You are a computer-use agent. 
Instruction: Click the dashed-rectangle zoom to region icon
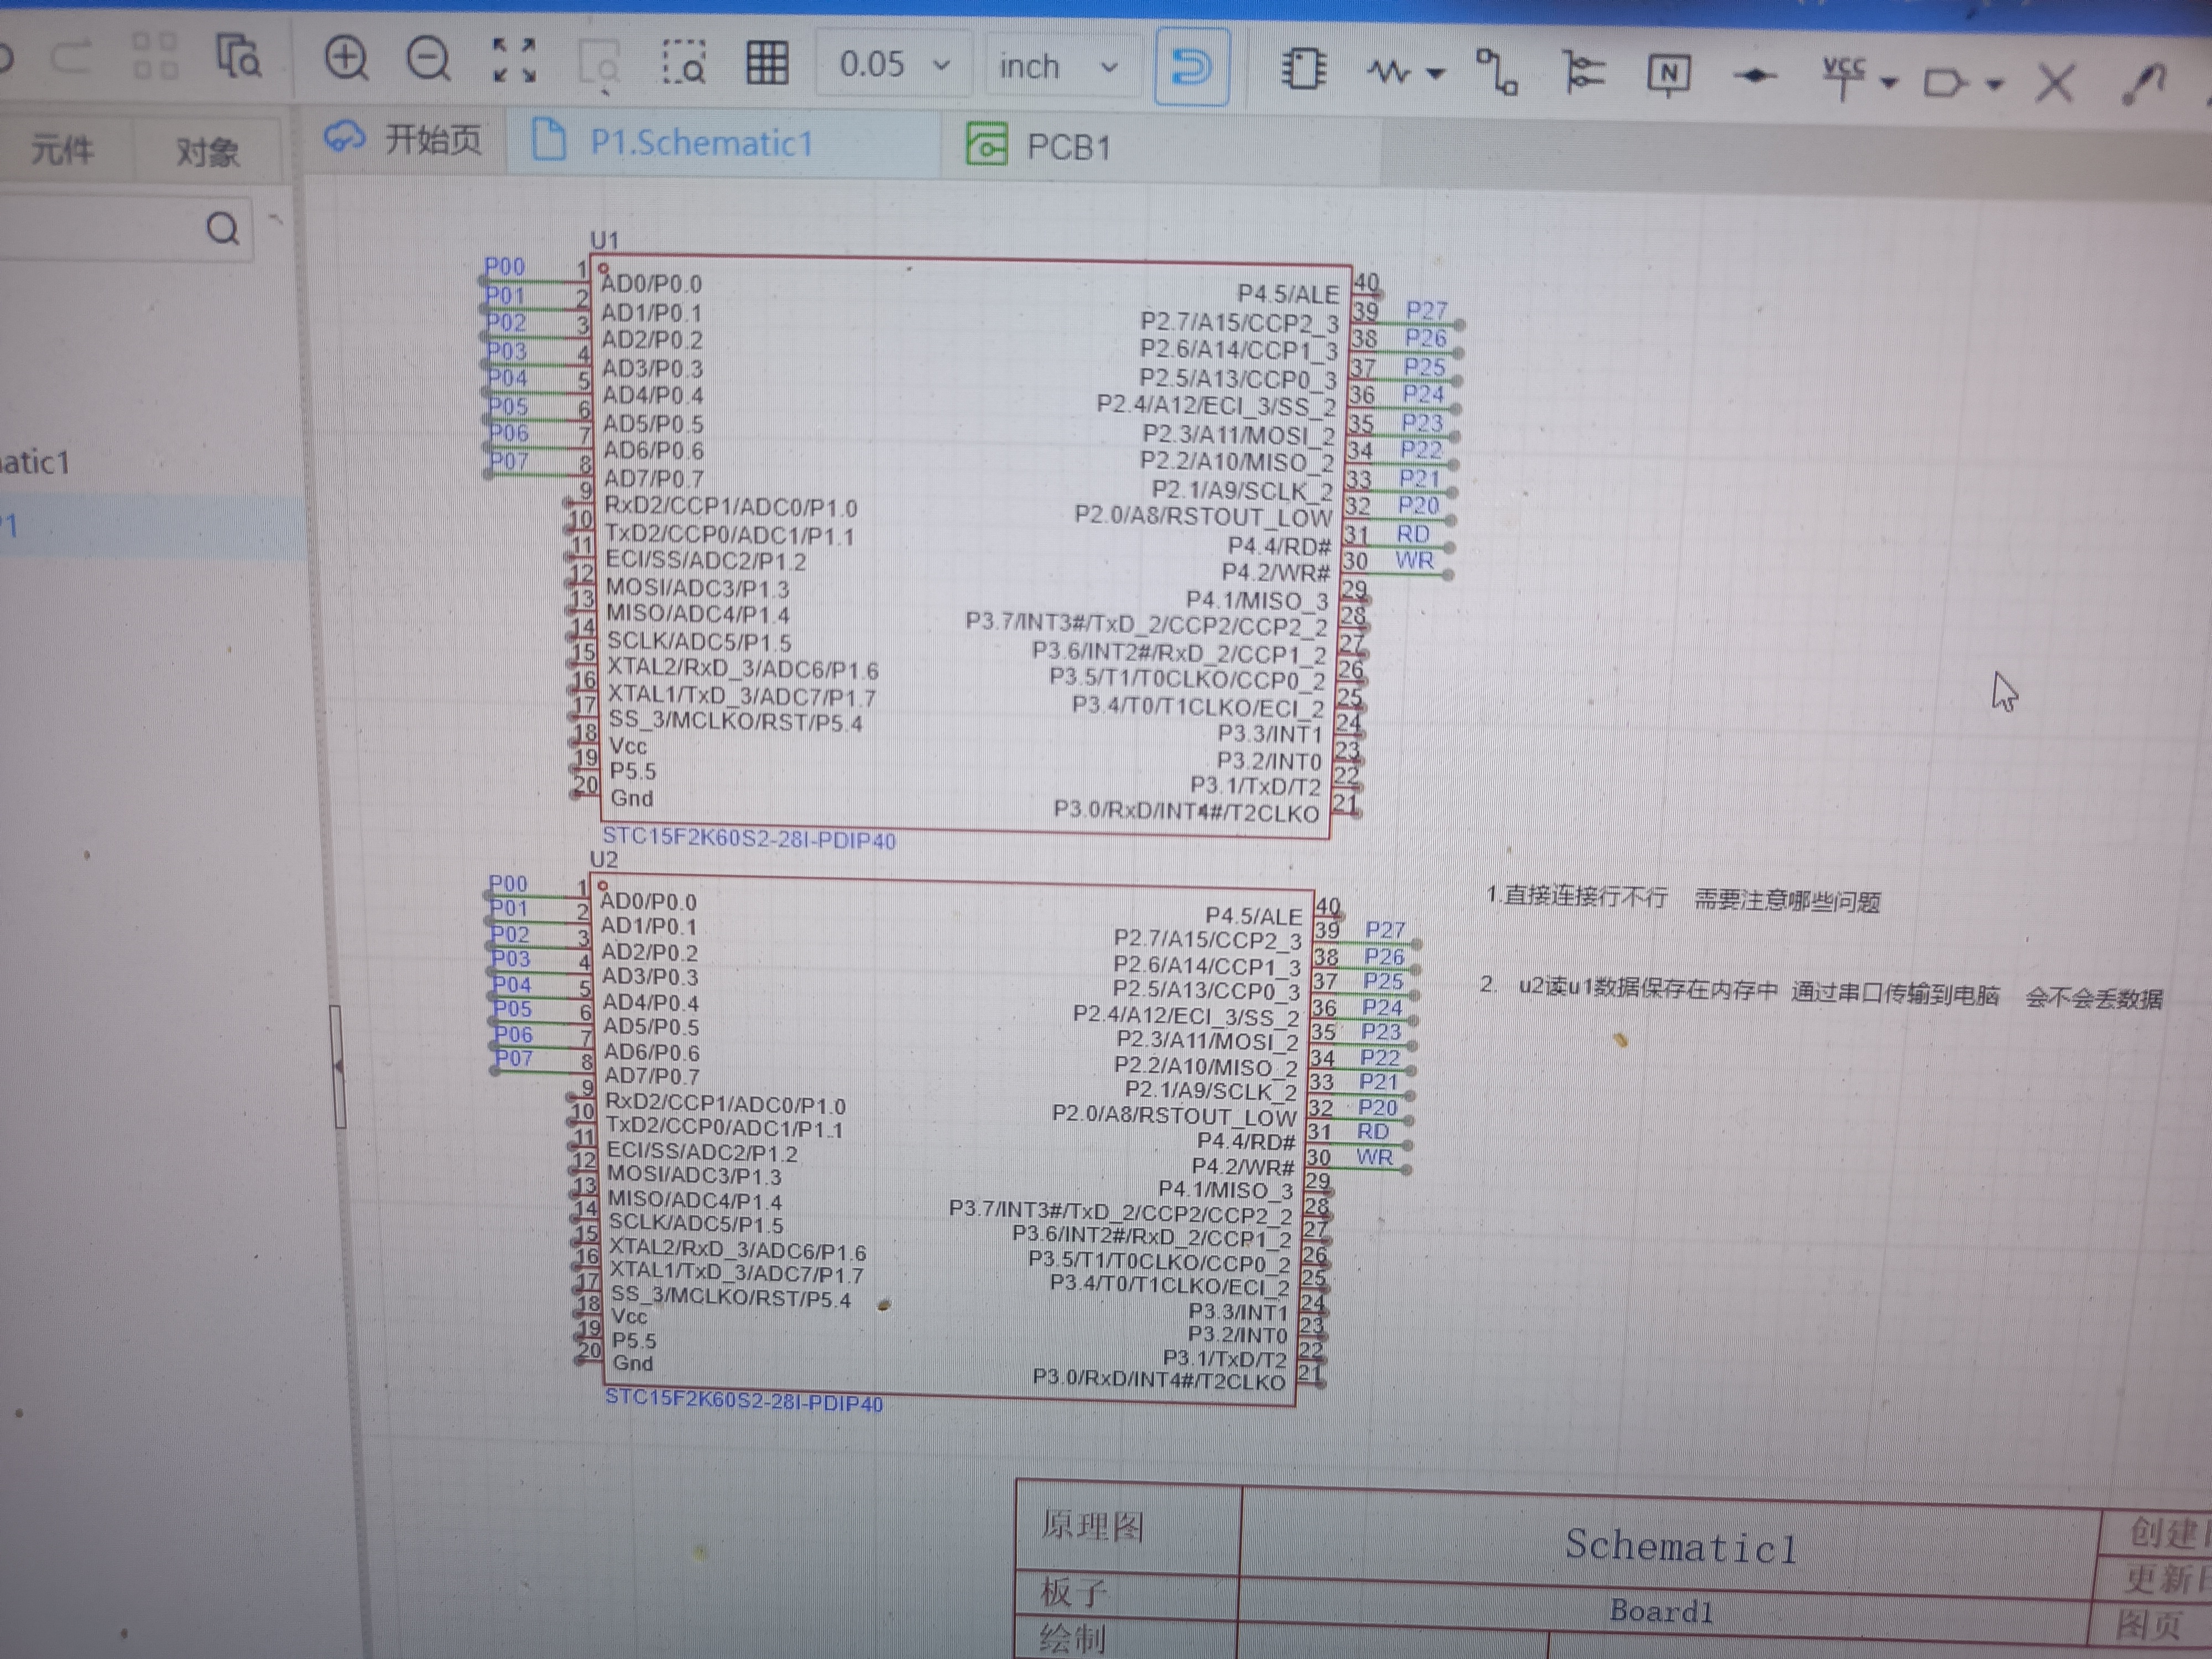tap(684, 63)
